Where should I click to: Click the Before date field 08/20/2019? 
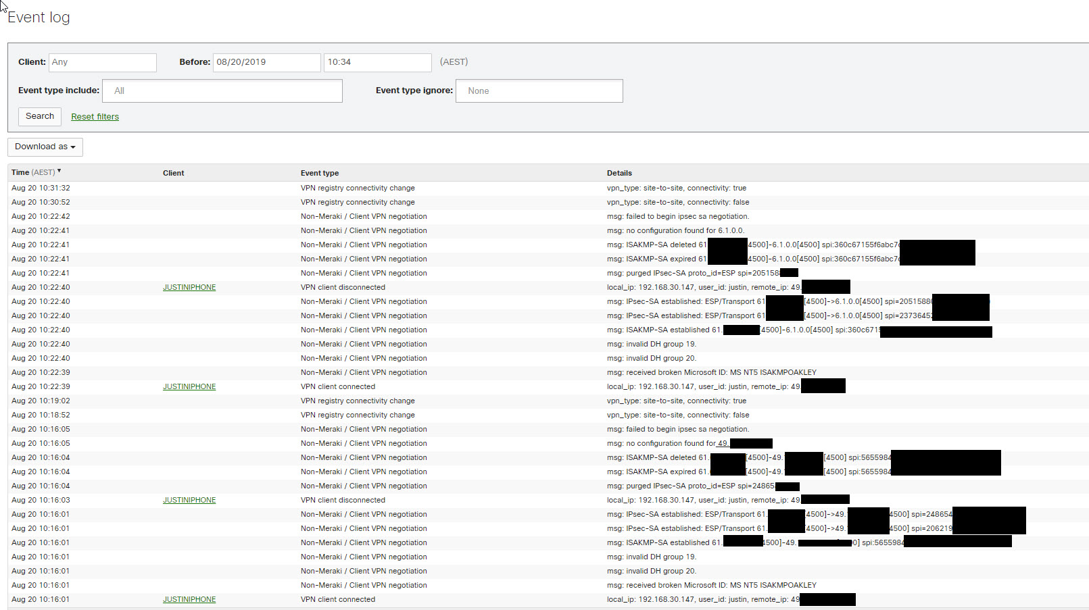click(266, 62)
